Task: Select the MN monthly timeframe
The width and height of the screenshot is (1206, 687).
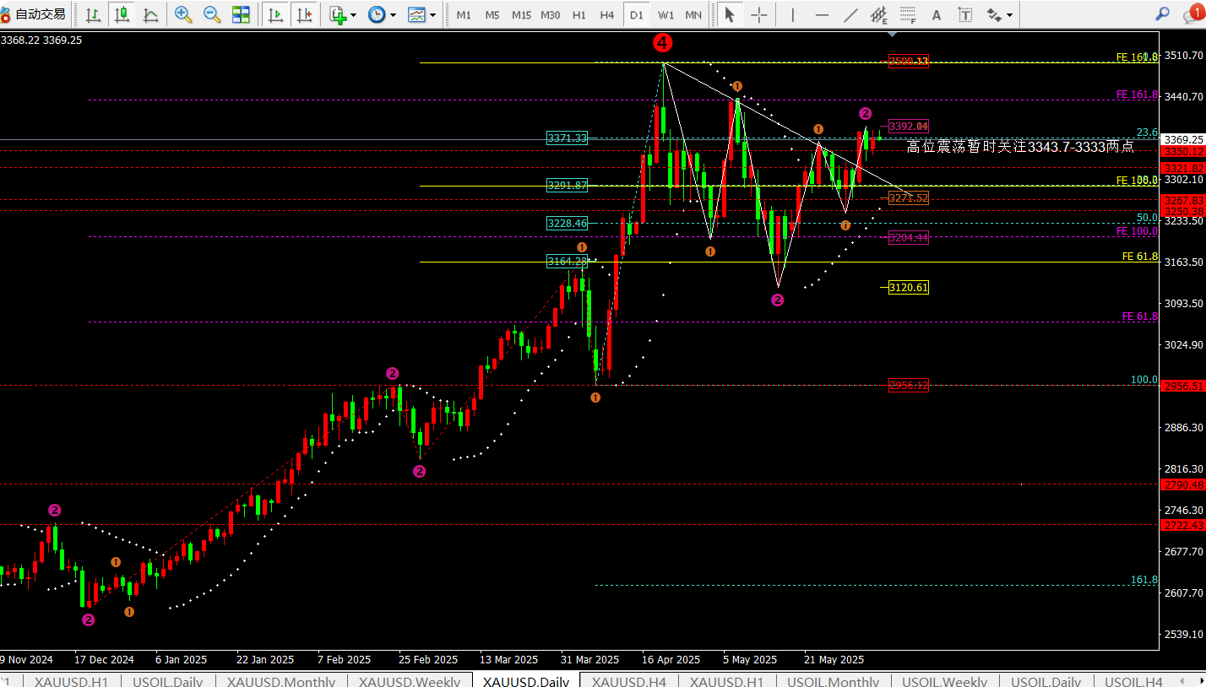Action: pyautogui.click(x=693, y=14)
